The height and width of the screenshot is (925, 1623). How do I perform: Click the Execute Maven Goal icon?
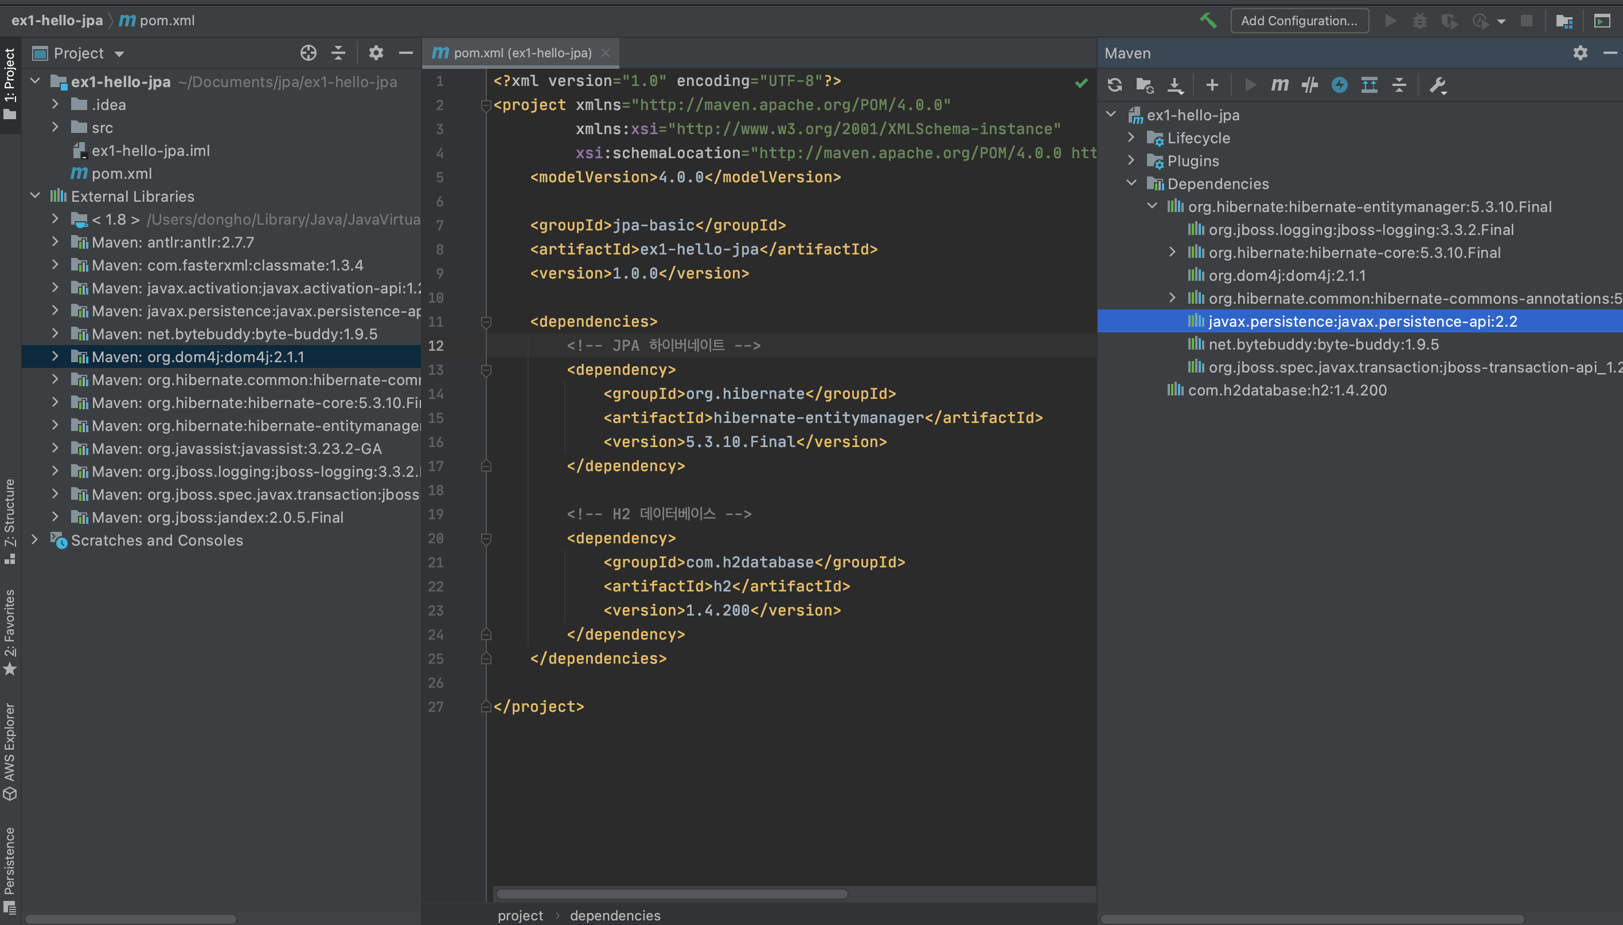point(1279,85)
